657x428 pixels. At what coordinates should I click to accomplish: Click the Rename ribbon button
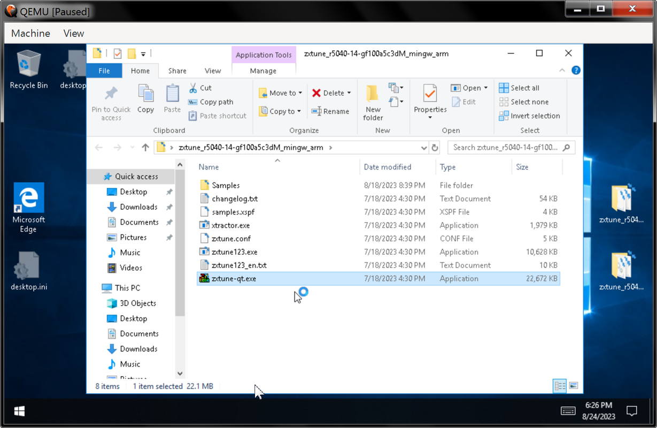(x=330, y=111)
